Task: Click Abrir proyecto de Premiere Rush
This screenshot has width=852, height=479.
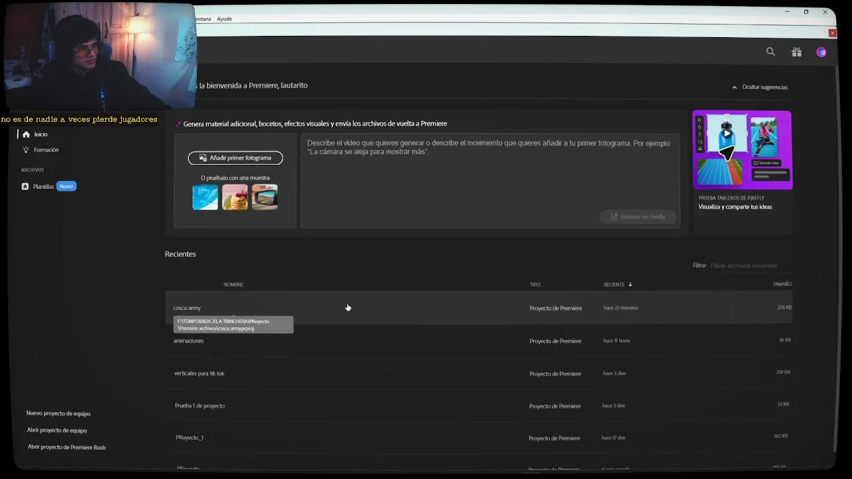Action: click(67, 447)
